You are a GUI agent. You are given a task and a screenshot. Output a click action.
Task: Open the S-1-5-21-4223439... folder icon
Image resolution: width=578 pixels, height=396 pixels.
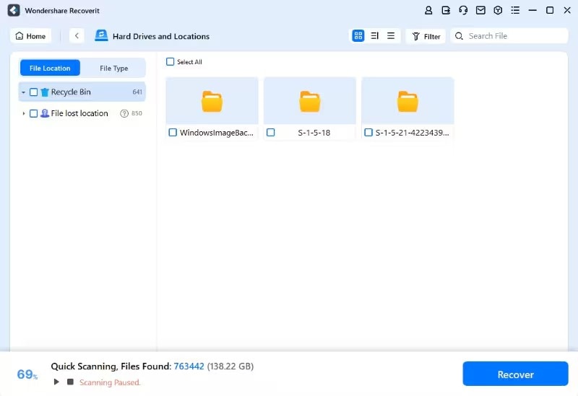[x=407, y=102]
